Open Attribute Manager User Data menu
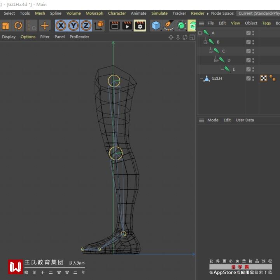The width and height of the screenshot is (280, 280). pos(245,120)
